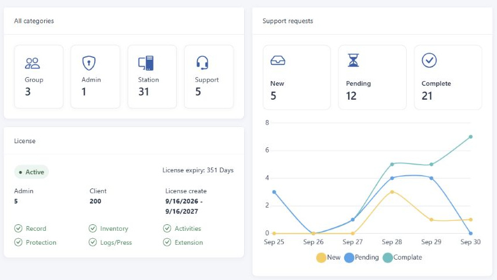Click the 'License create' label
This screenshot has width=497, height=280.
[x=186, y=191]
